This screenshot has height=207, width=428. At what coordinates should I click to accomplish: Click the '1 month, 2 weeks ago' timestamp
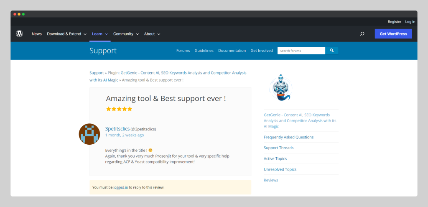[125, 135]
